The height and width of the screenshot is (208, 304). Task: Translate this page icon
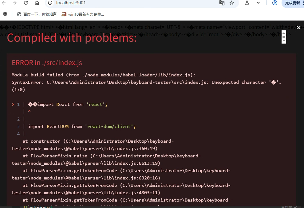222,3
